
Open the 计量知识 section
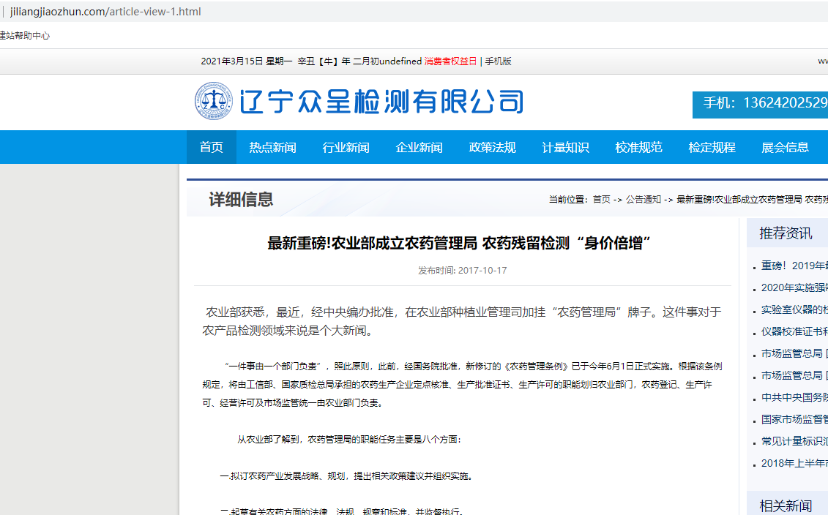tap(565, 147)
